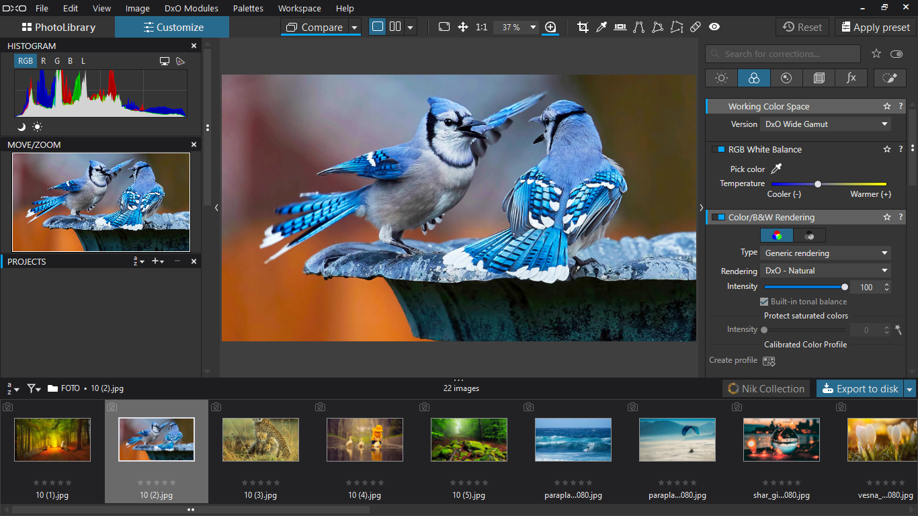
Task: Switch to single image view
Action: tap(378, 27)
